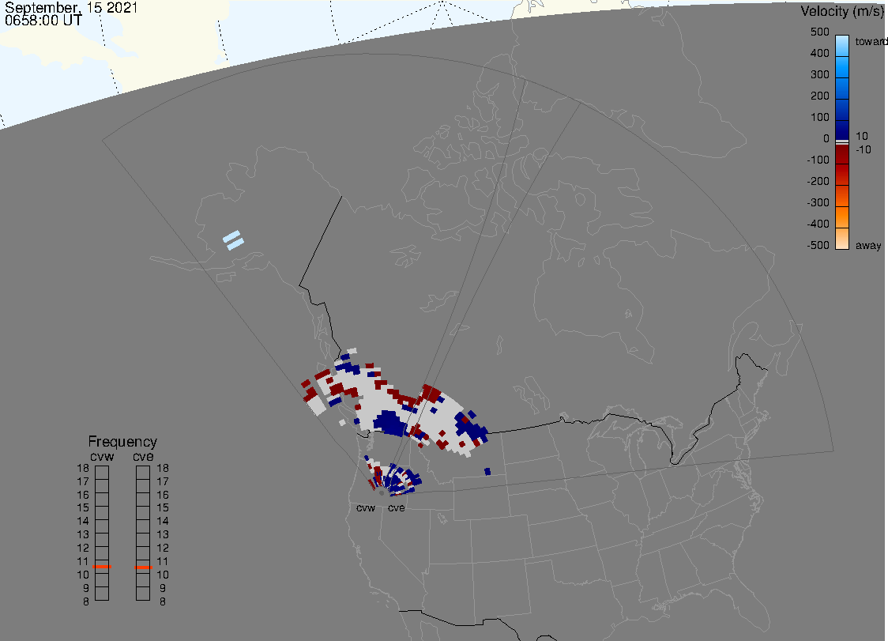Click the light blue velocity cells over Alaska
The width and height of the screenshot is (888, 641).
pyautogui.click(x=233, y=240)
